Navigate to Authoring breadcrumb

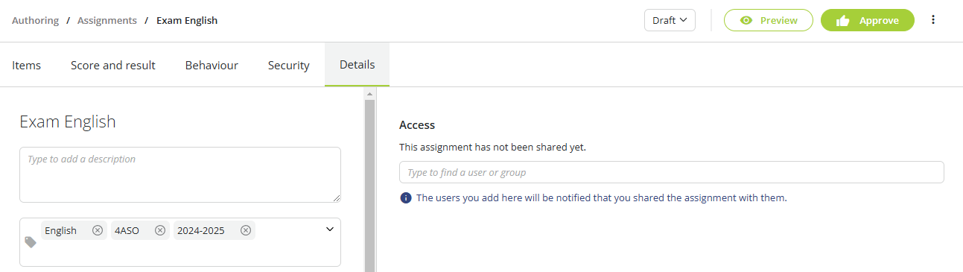pyautogui.click(x=35, y=21)
